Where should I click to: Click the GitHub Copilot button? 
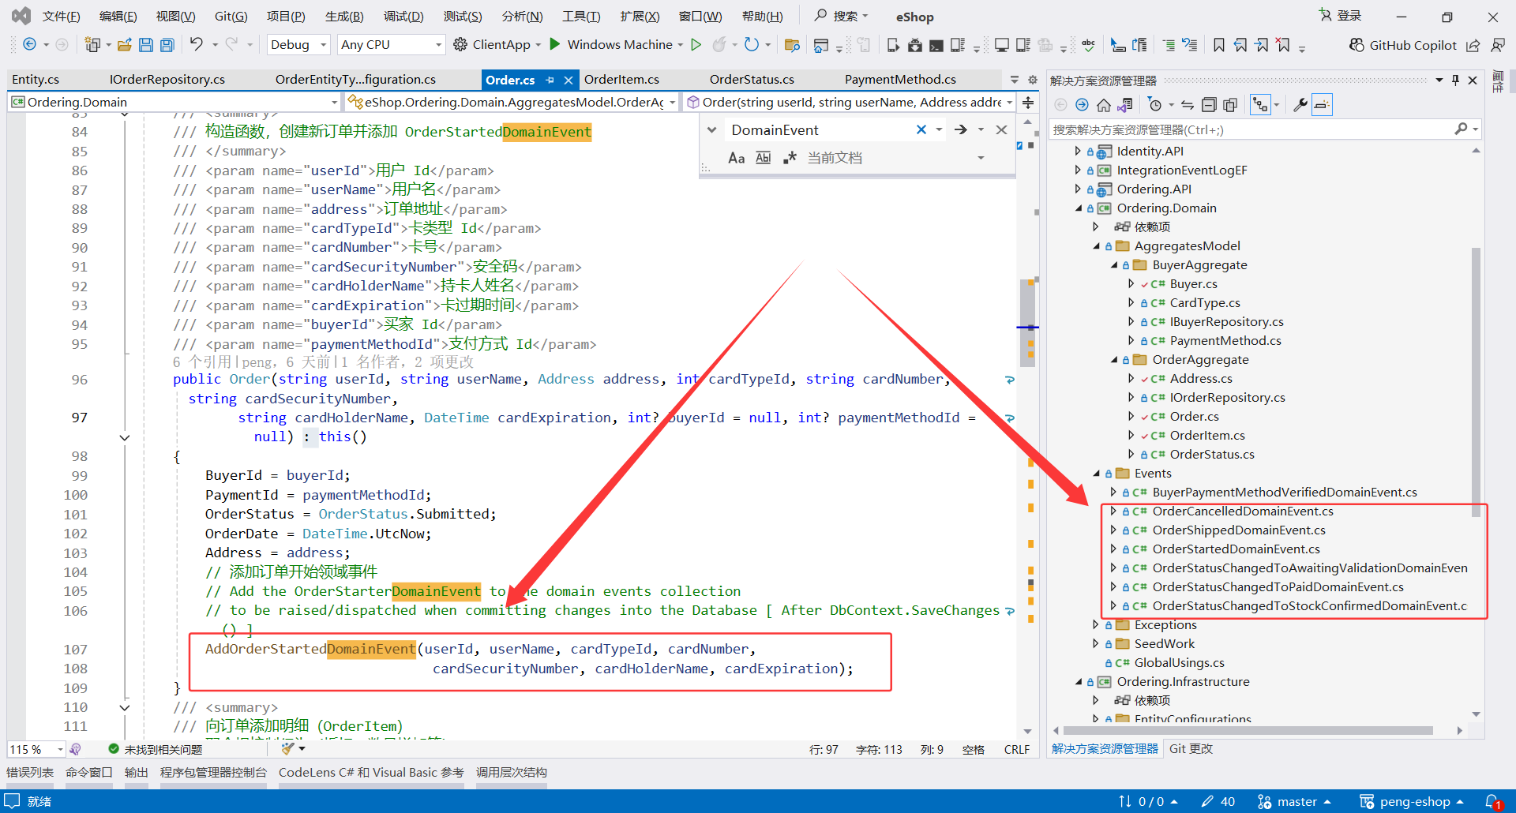[1402, 45]
